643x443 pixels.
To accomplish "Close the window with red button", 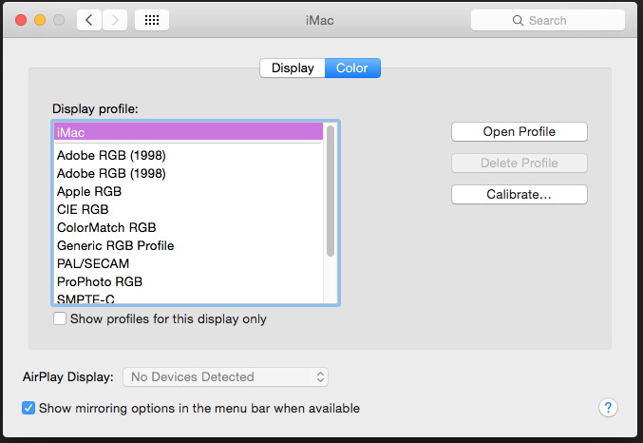I will pyautogui.click(x=21, y=20).
